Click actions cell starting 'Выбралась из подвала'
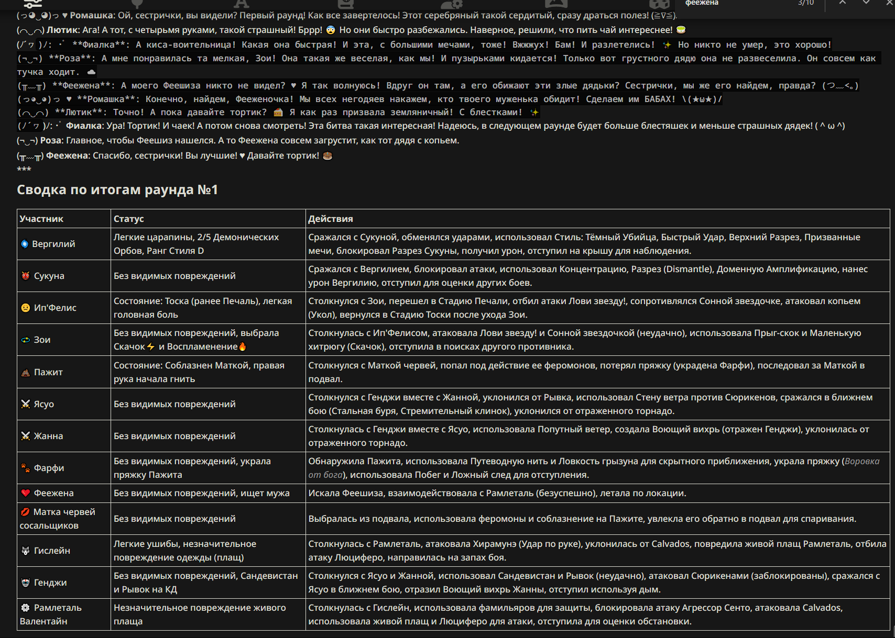 (x=598, y=519)
